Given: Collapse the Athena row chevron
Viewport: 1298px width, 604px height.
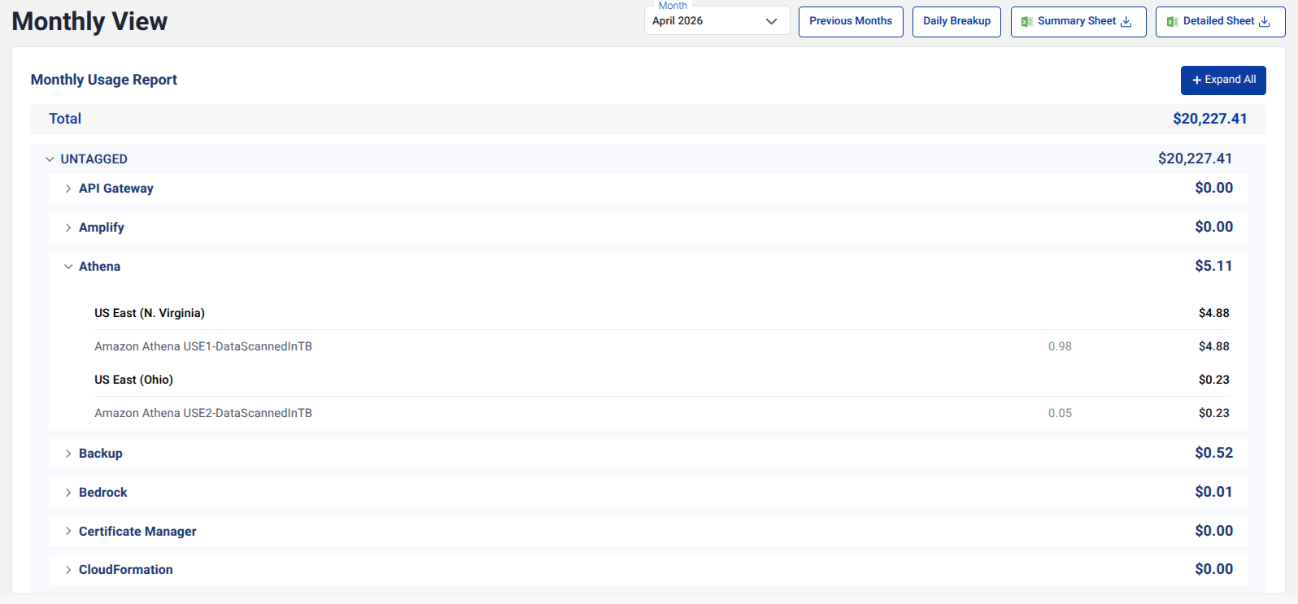Looking at the screenshot, I should pos(68,267).
